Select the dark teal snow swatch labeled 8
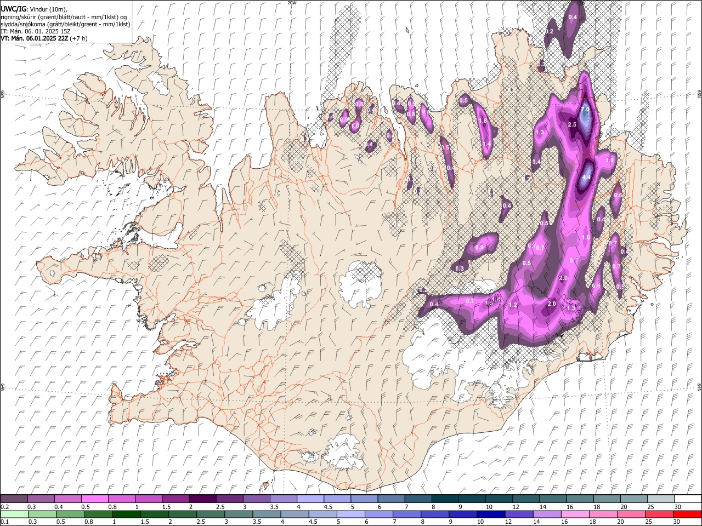 tap(445, 499)
